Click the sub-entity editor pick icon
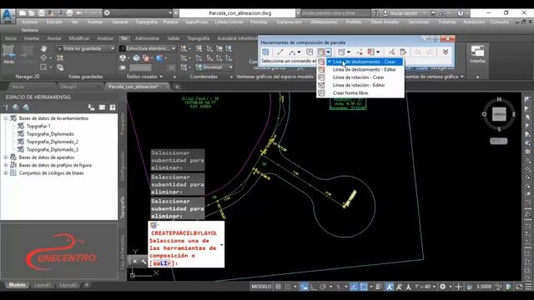534x300 pixels. 391,52
